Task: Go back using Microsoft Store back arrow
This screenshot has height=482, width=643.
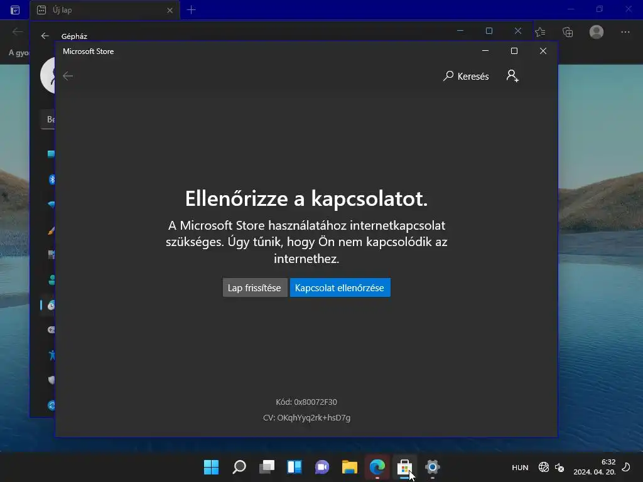Action: tap(68, 76)
